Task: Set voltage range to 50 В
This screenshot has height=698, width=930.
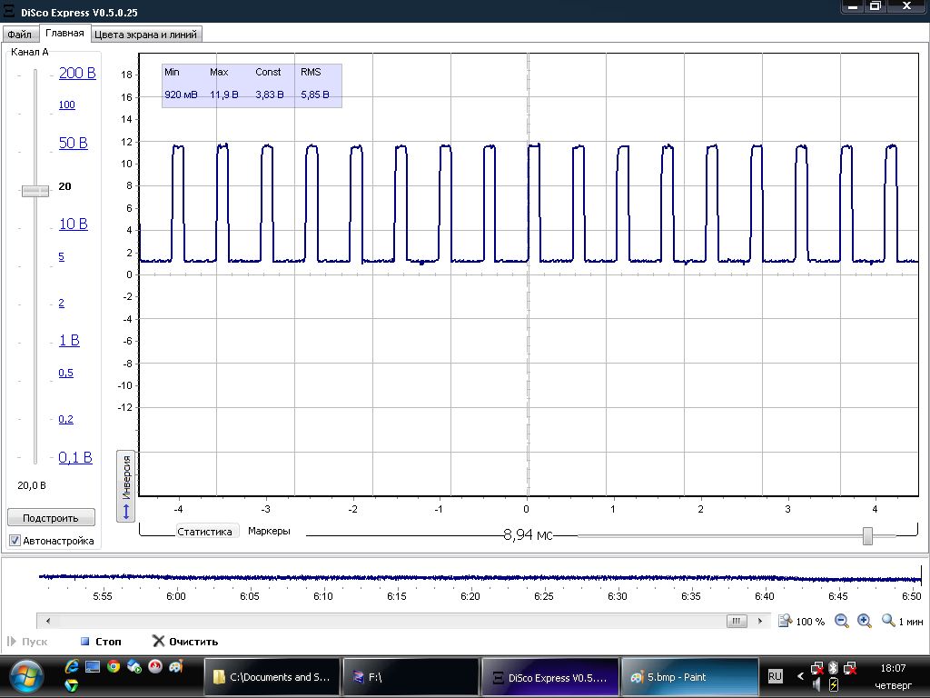Action: [x=73, y=143]
